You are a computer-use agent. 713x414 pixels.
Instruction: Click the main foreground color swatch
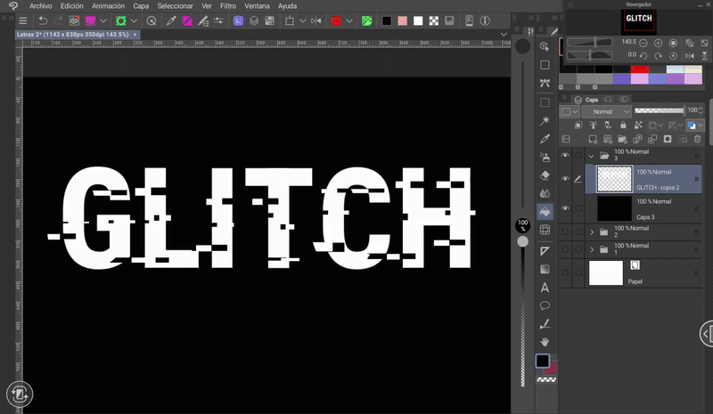542,361
